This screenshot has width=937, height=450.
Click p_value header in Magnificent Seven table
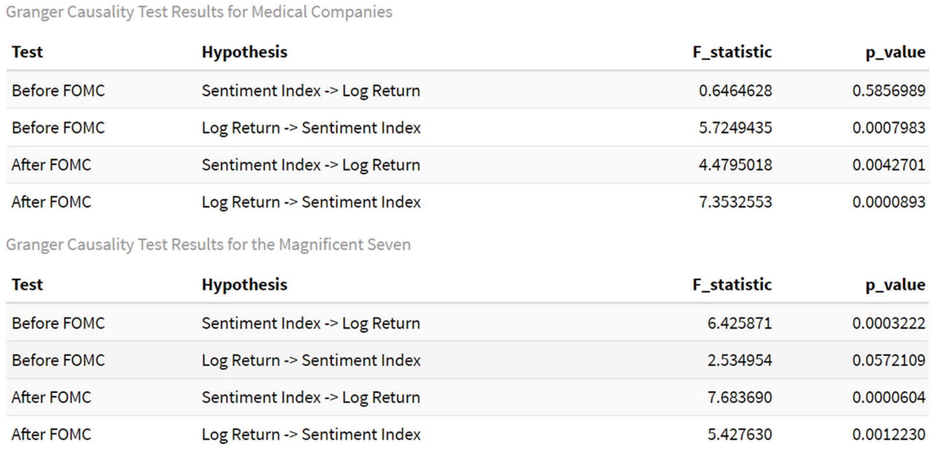tap(895, 285)
